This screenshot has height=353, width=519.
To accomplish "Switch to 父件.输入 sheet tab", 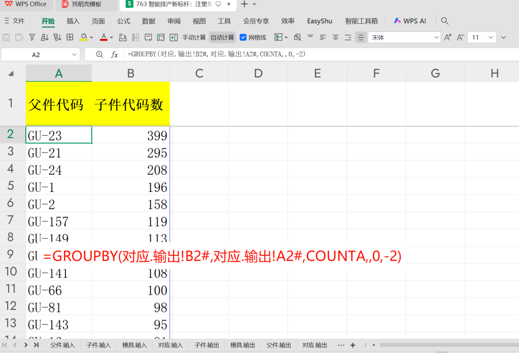I will tap(62, 345).
